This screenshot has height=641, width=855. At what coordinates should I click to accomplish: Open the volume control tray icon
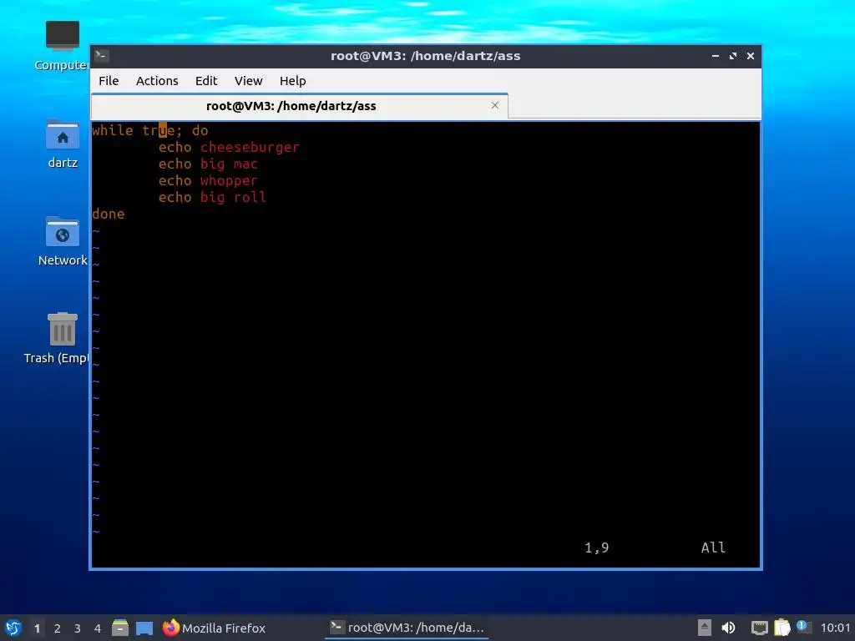728,628
